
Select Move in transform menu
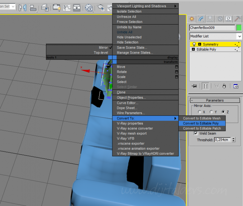pos(143,67)
